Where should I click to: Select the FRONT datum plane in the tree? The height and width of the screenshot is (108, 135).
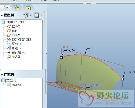coord(13,35)
